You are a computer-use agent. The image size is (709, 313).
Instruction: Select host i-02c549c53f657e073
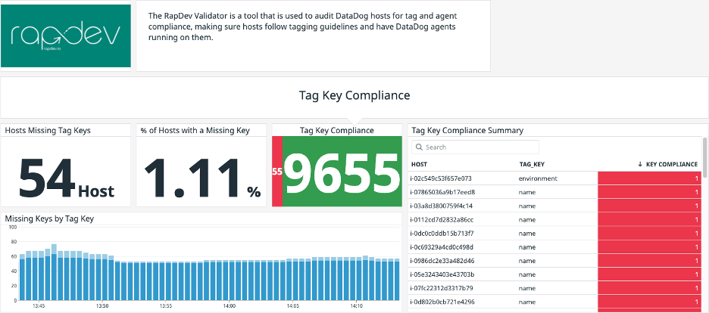442,178
